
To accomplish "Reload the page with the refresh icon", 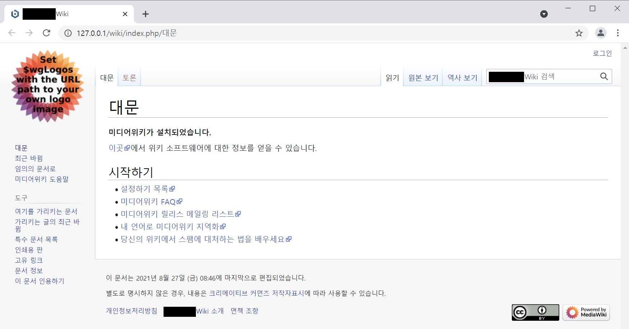I will pos(46,33).
